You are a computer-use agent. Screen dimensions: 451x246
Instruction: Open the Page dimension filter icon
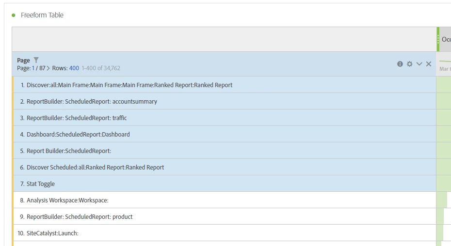36,60
